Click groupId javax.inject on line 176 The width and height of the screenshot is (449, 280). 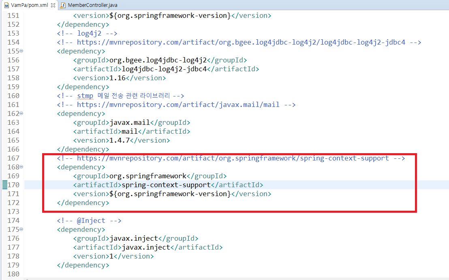[134, 239]
